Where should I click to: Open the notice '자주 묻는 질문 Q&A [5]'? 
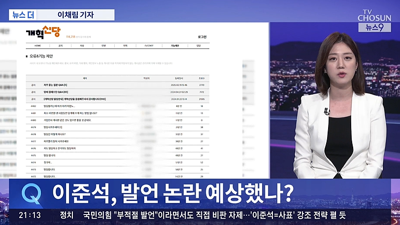tap(55, 85)
